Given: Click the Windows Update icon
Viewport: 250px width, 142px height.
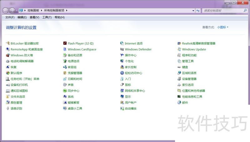Looking at the screenshot, I should [x=179, y=49].
